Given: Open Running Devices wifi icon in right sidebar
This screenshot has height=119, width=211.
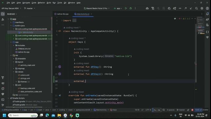Looking at the screenshot, I should click(x=207, y=37).
